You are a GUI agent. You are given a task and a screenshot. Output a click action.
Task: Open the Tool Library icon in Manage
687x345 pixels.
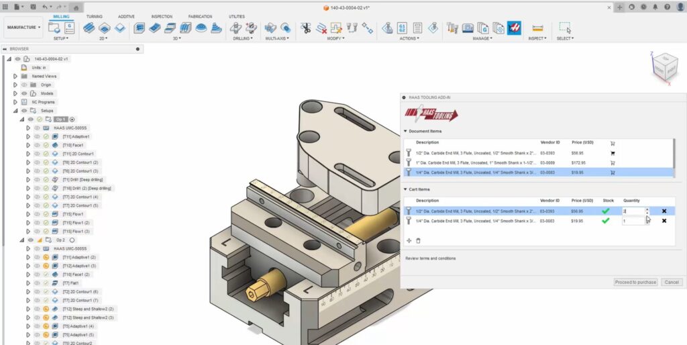453,28
